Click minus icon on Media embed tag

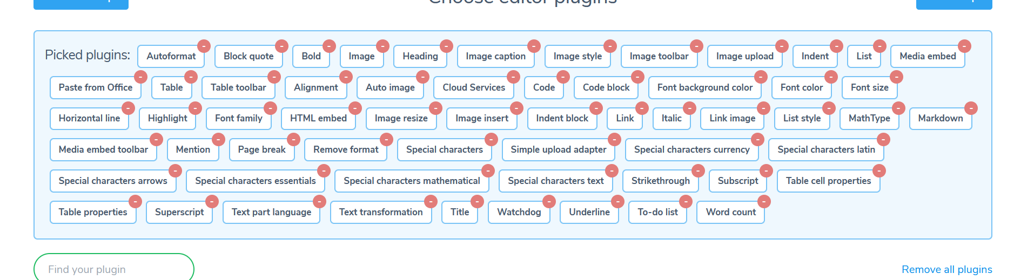coord(964,46)
